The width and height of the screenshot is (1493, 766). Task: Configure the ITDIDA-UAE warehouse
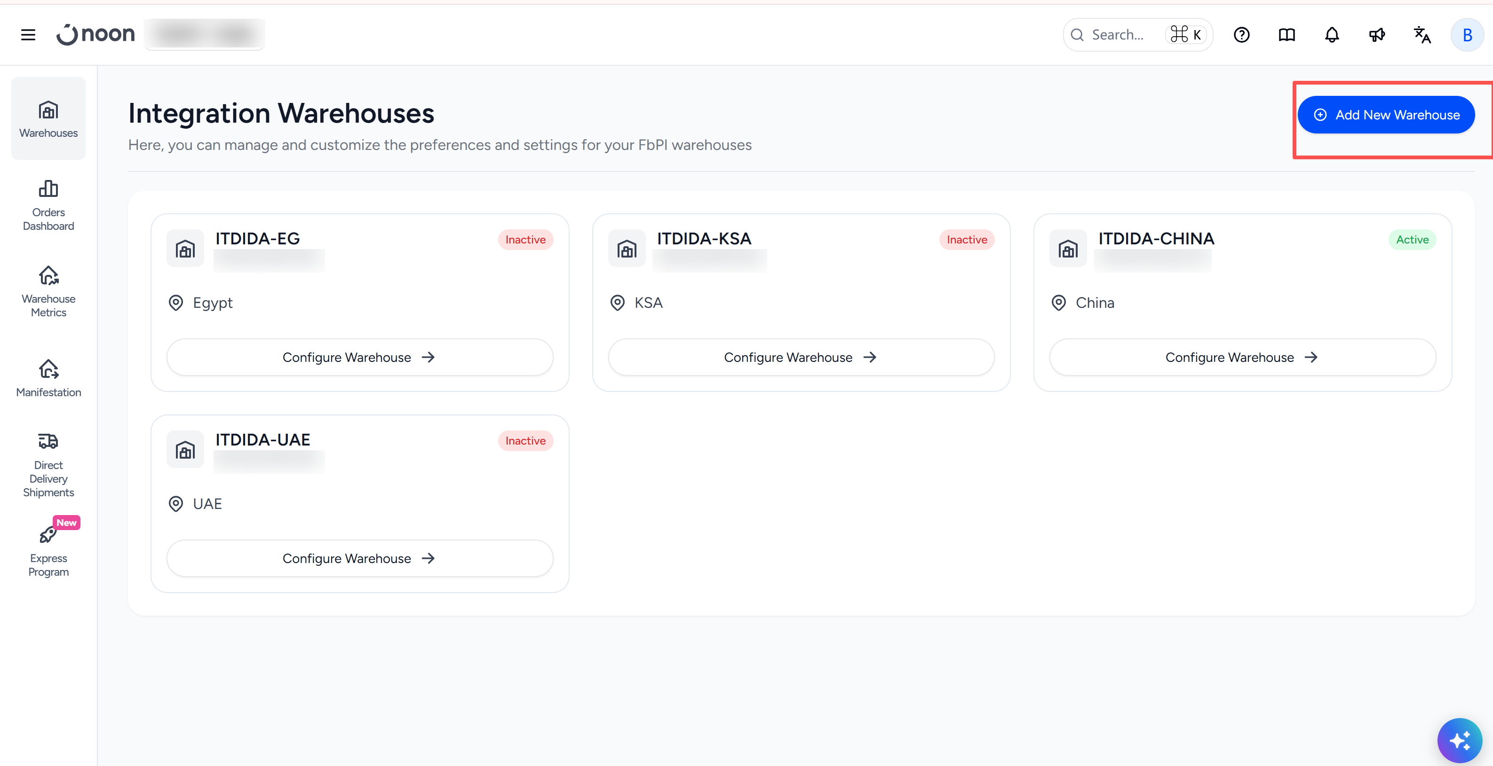(360, 558)
